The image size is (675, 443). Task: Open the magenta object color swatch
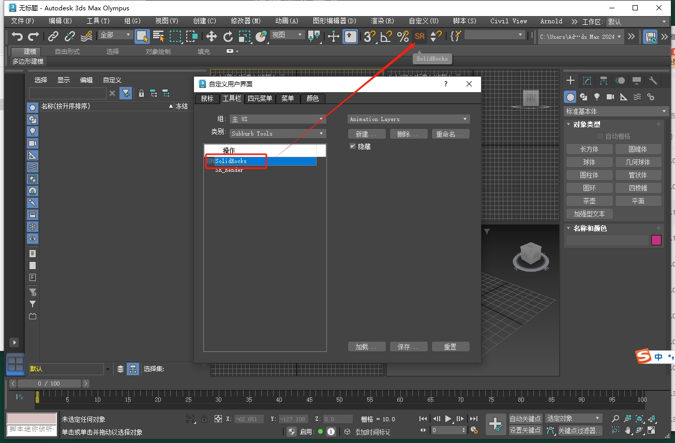pos(656,240)
